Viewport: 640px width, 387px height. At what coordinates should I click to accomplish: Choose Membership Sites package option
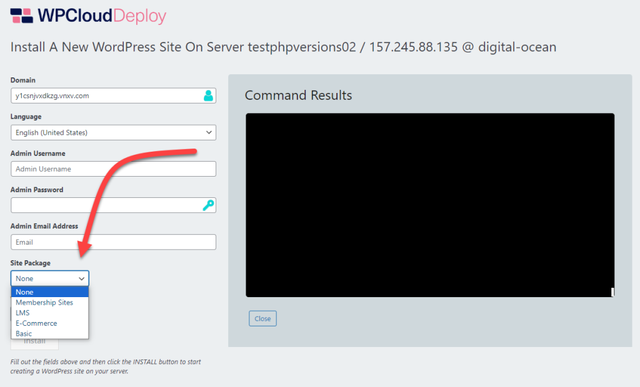(44, 303)
